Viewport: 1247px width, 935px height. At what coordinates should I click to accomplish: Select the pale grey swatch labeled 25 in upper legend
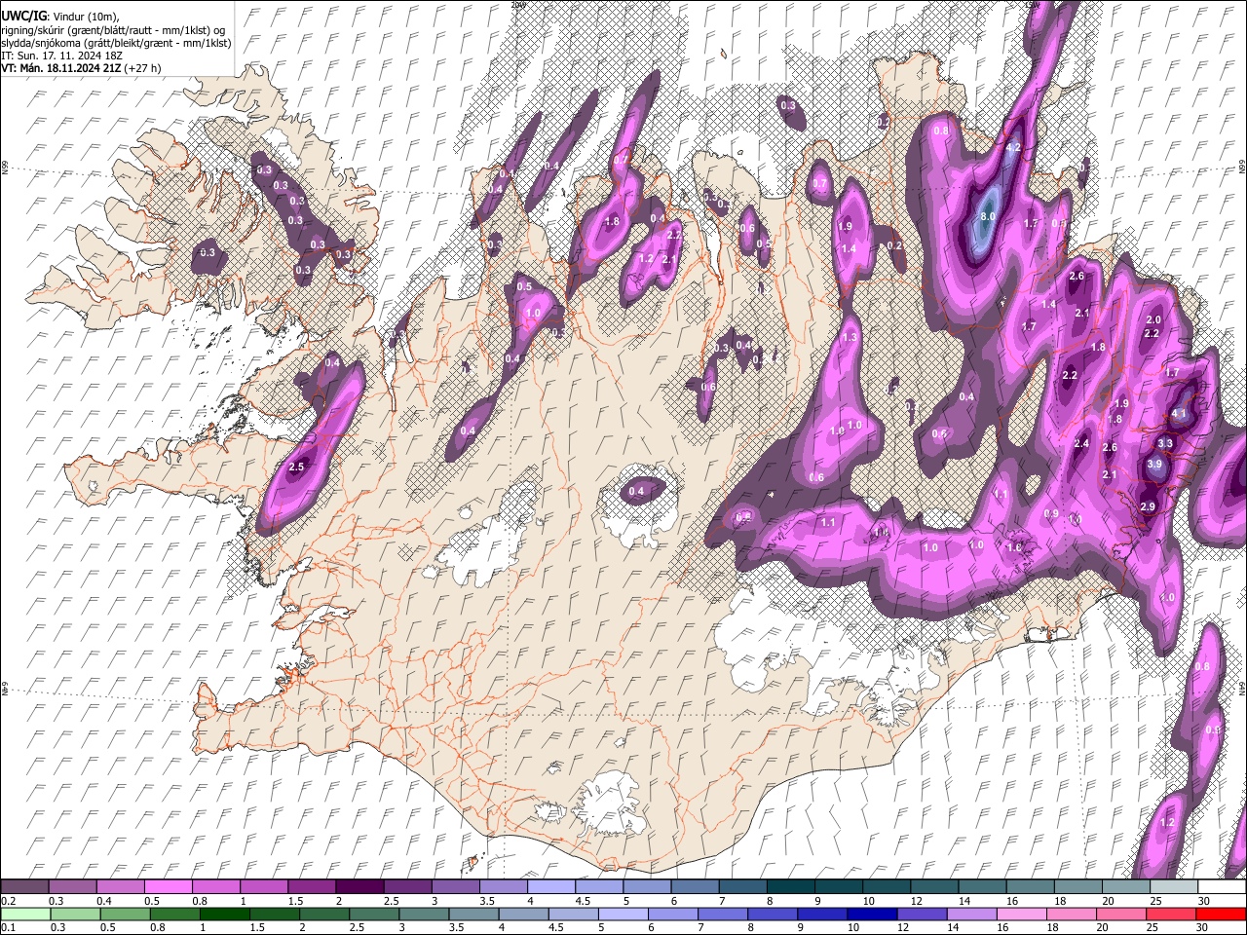pyautogui.click(x=1174, y=887)
